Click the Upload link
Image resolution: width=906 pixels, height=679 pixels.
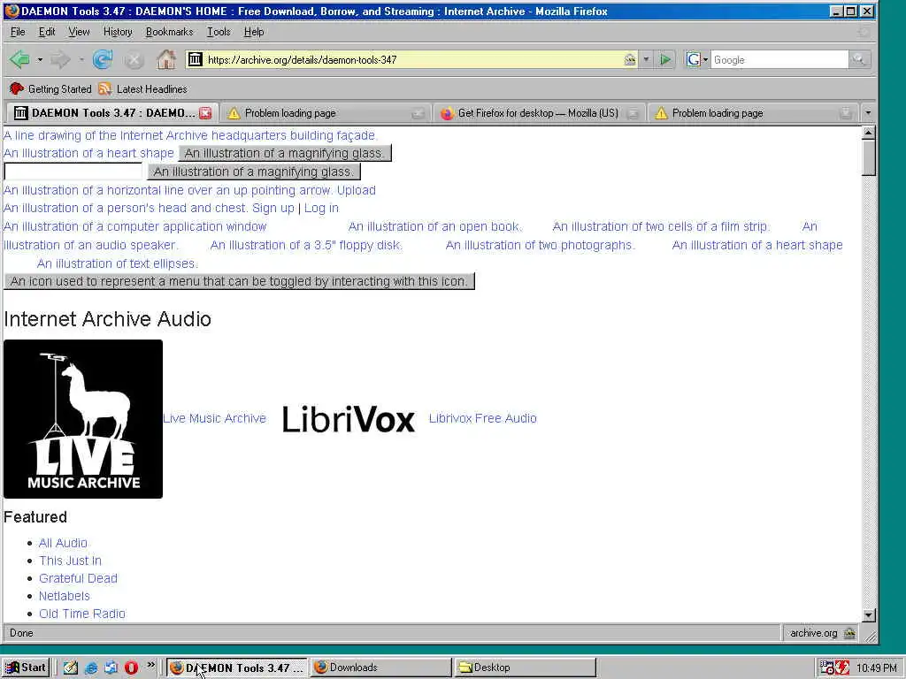356,190
